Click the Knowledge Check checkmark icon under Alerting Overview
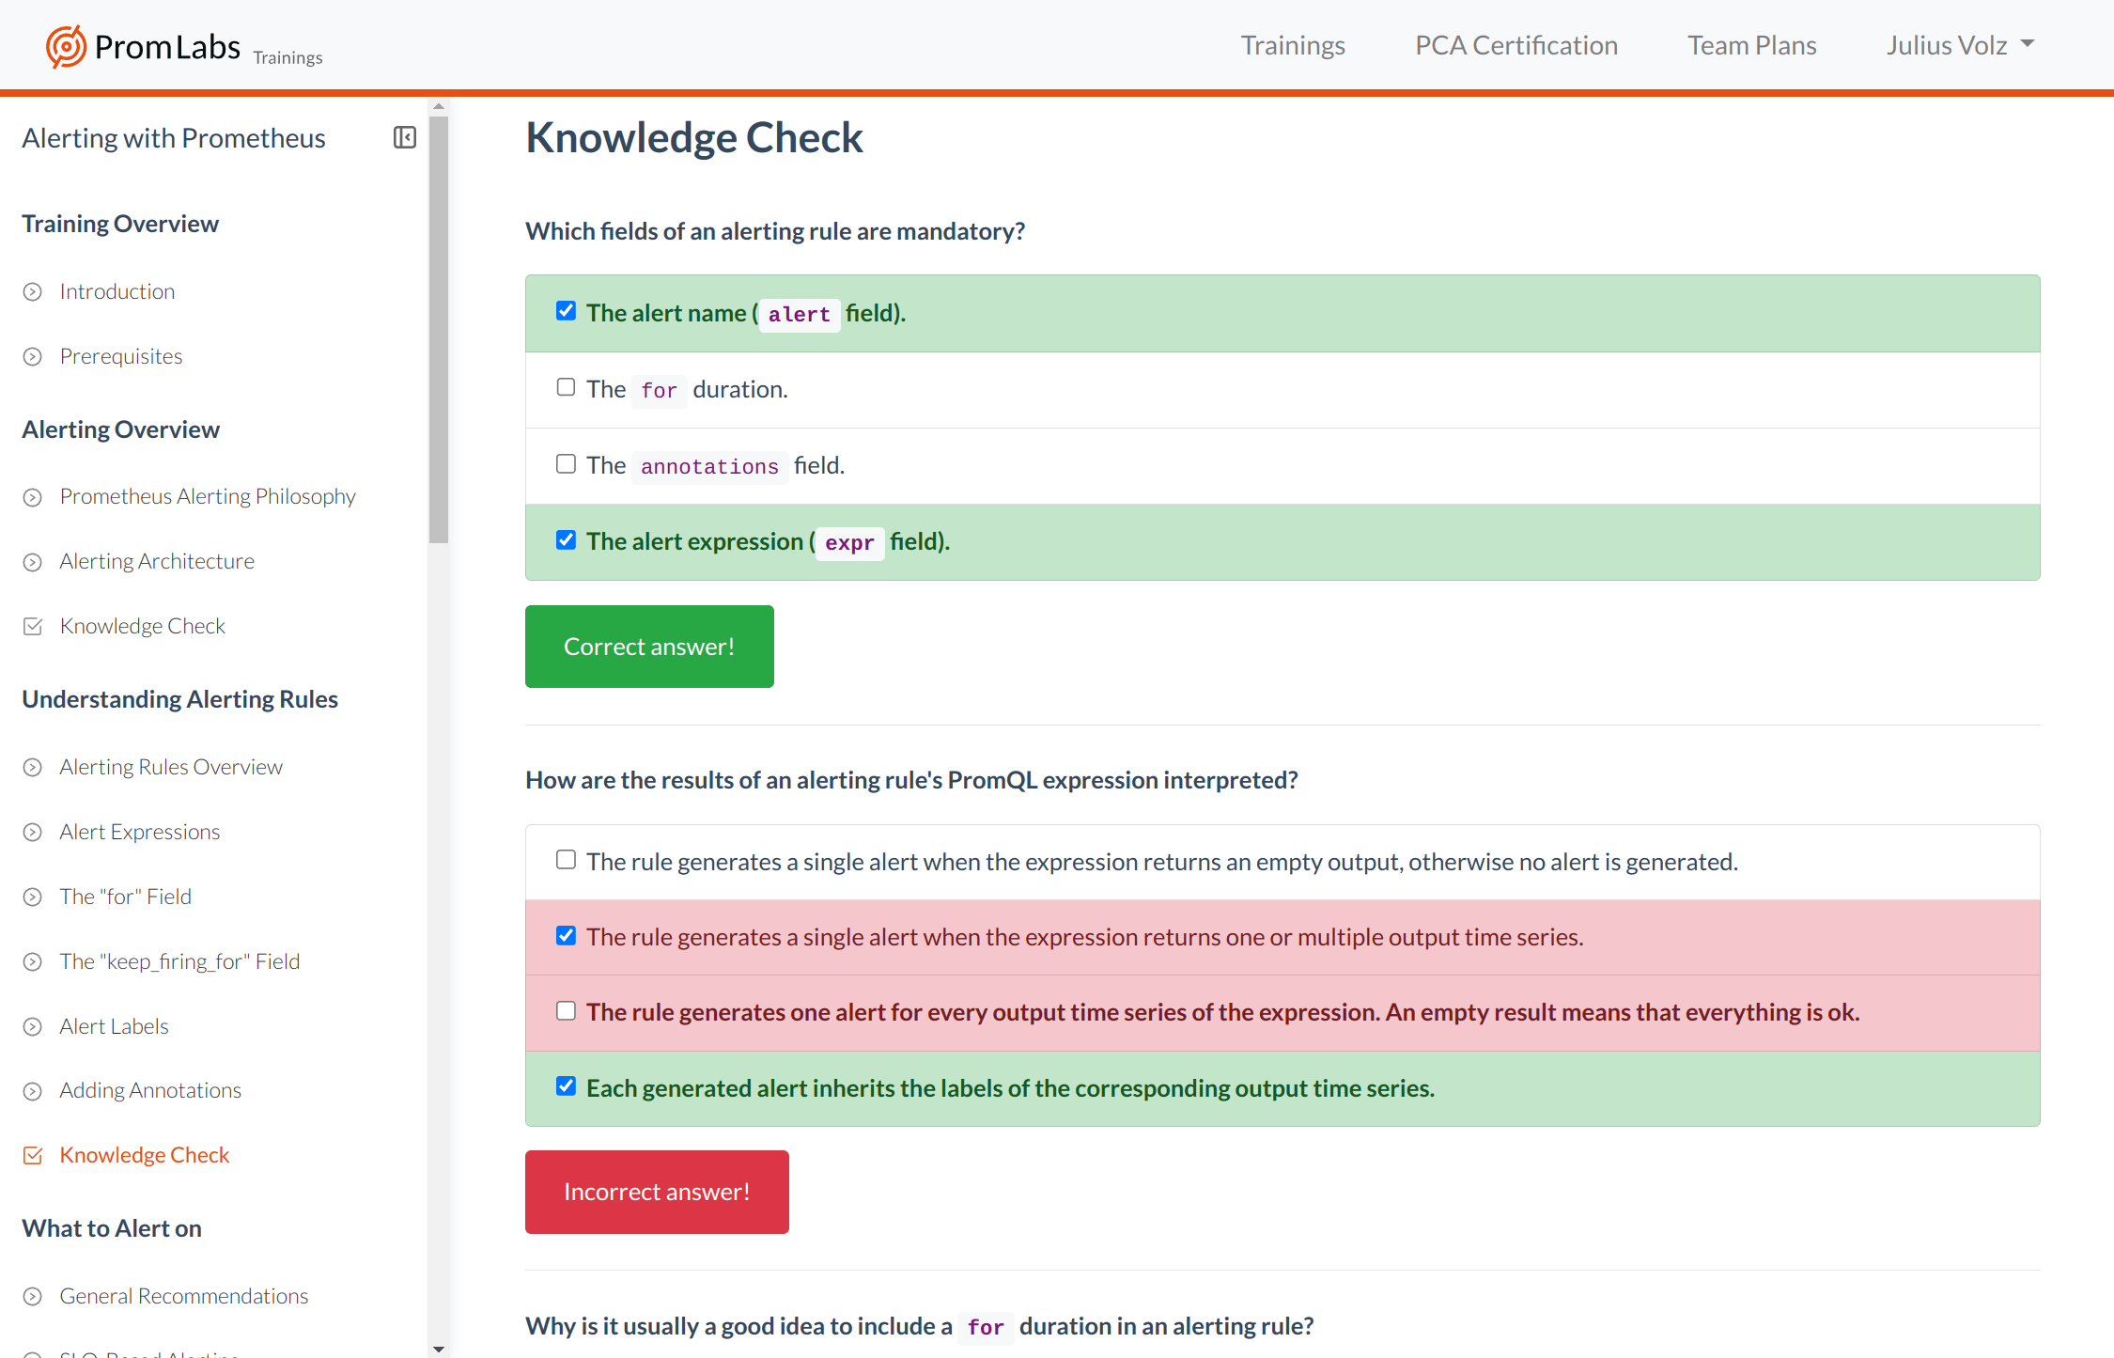 pos(34,624)
